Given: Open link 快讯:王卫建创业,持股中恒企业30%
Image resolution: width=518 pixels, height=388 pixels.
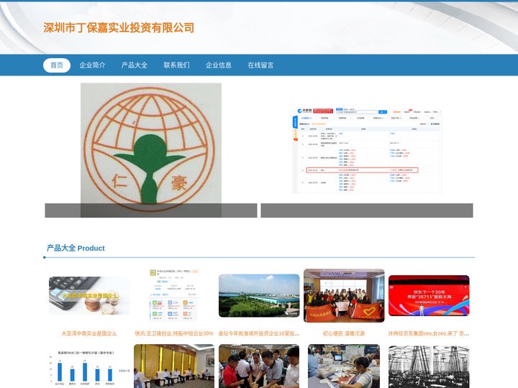Looking at the screenshot, I should coord(174,333).
